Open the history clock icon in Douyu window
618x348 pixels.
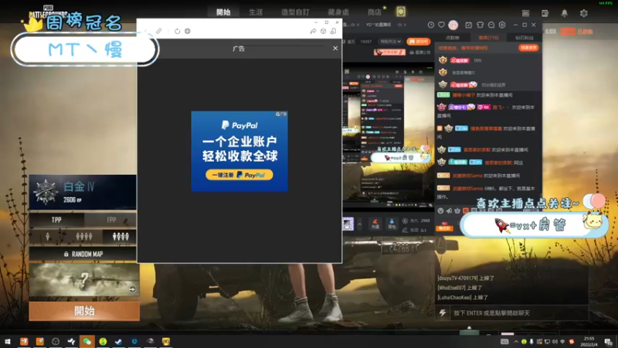pos(431,25)
